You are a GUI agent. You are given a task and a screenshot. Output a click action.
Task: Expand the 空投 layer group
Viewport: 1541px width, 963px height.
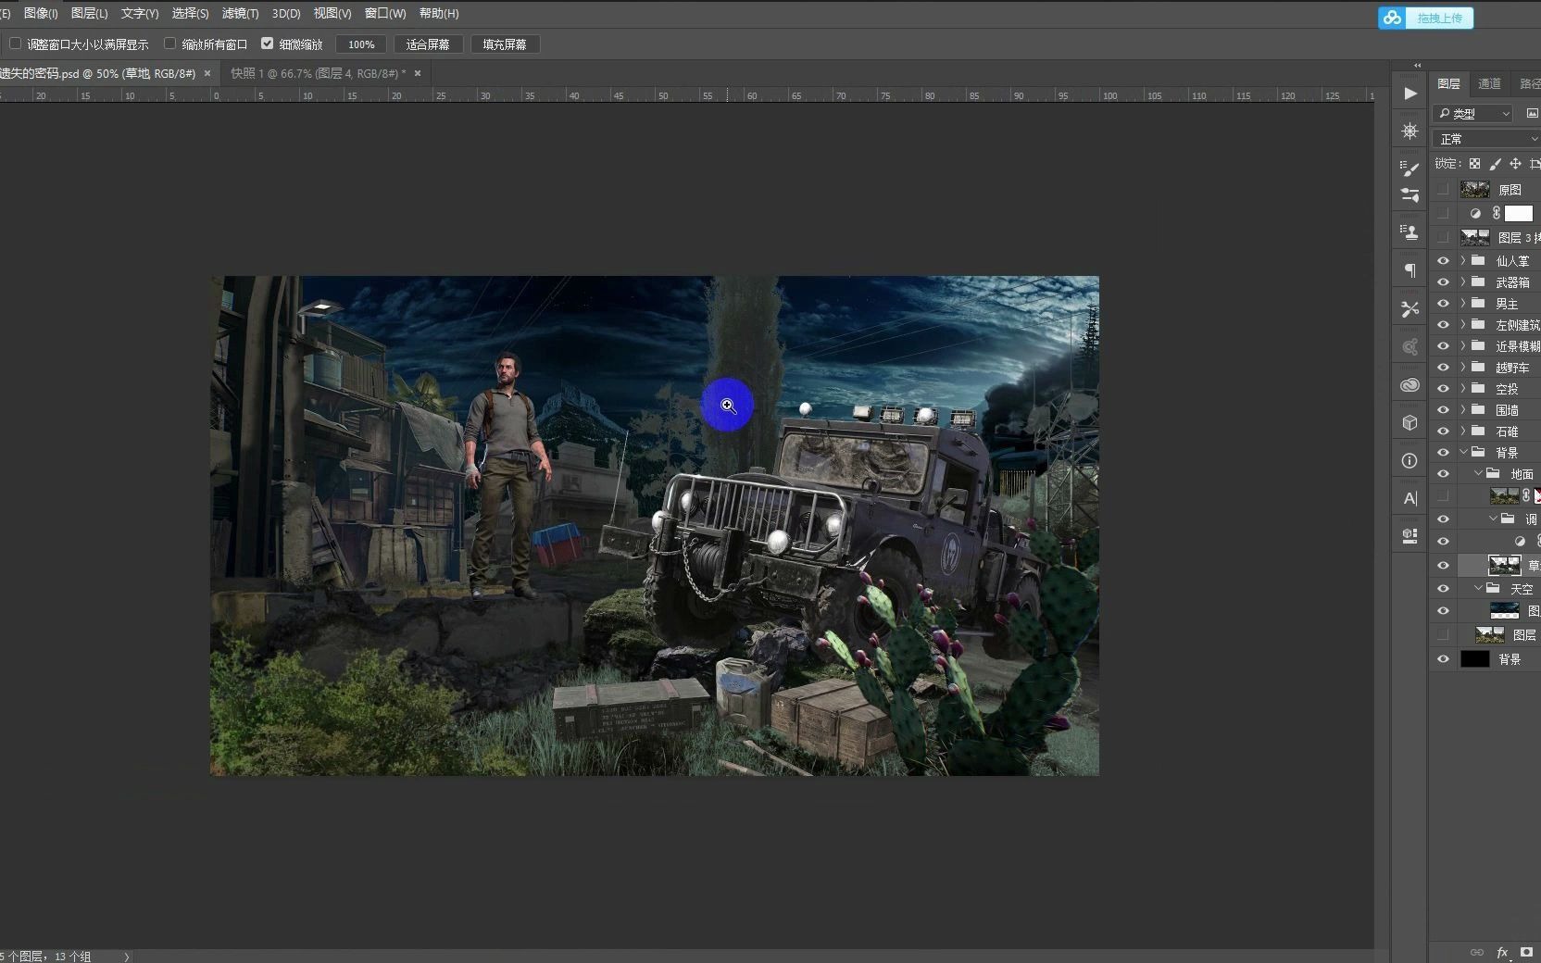click(x=1463, y=389)
